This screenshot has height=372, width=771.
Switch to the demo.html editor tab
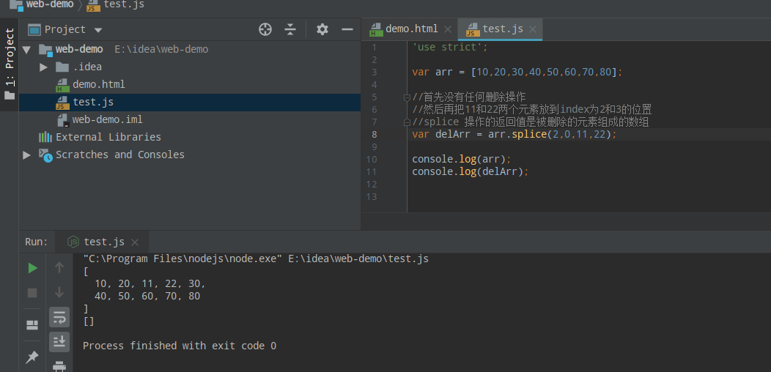pyautogui.click(x=411, y=29)
